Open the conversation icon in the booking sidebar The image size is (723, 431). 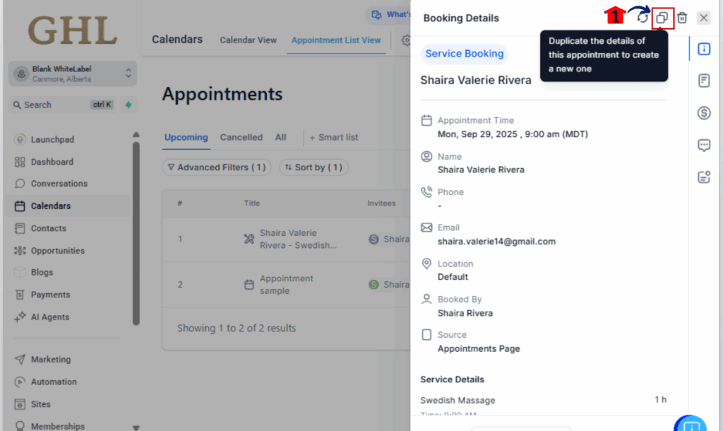tap(703, 145)
